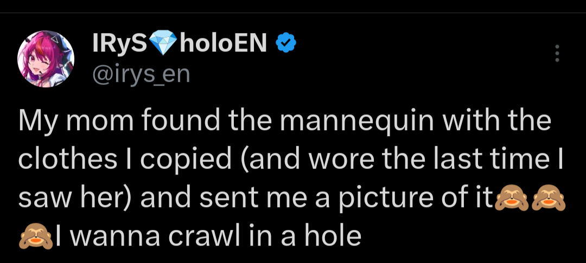The image size is (586, 263).
Task: Open the three-dot more options menu
Action: tap(557, 54)
